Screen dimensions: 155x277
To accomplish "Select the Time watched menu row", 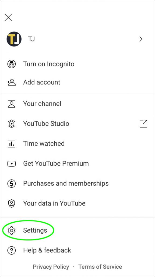I will click(44, 144).
